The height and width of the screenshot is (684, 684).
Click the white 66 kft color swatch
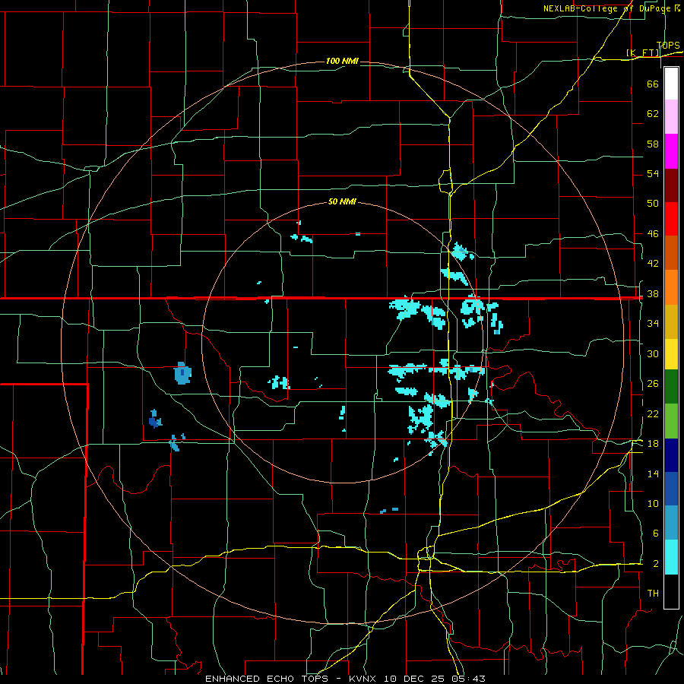click(x=671, y=84)
